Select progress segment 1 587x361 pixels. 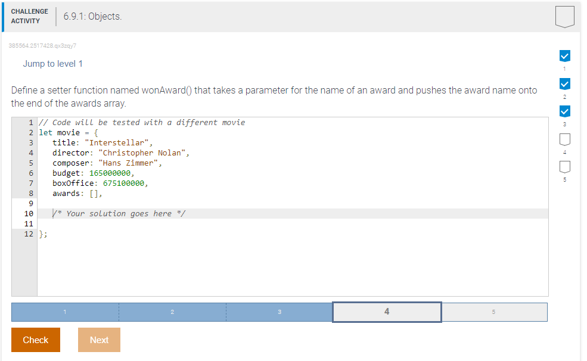[x=64, y=312]
